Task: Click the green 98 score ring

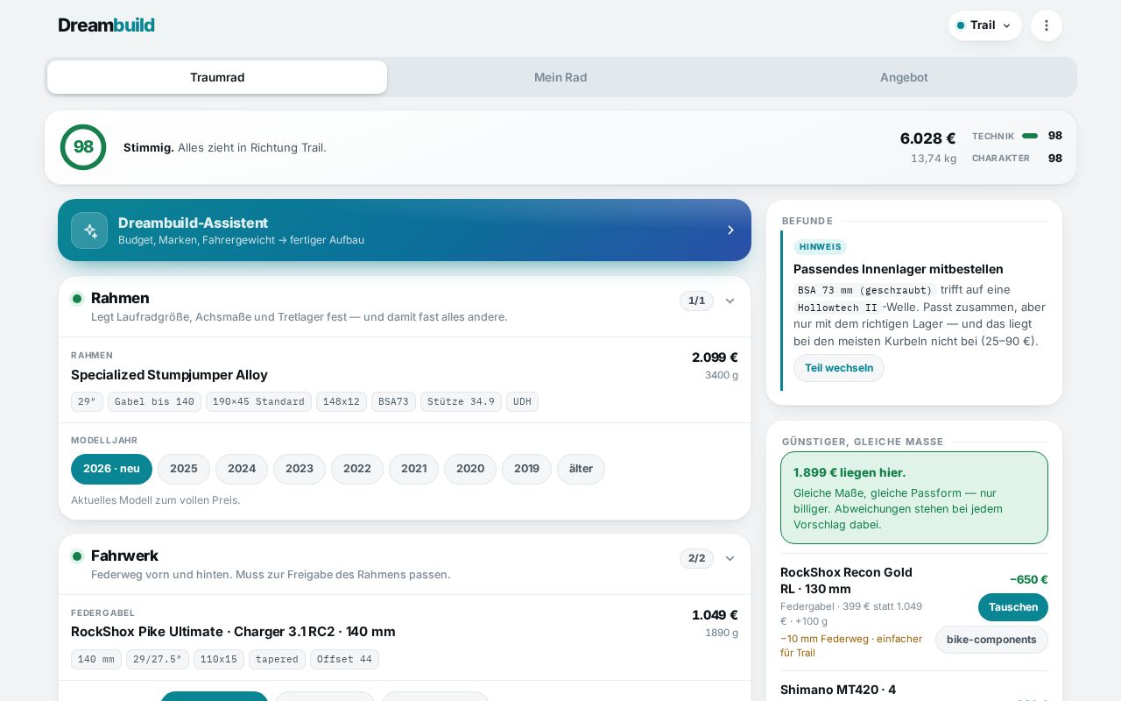Action: point(83,147)
